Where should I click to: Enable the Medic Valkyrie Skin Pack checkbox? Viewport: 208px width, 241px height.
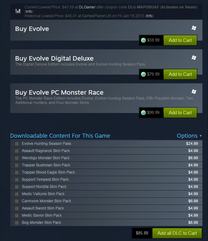(17, 194)
